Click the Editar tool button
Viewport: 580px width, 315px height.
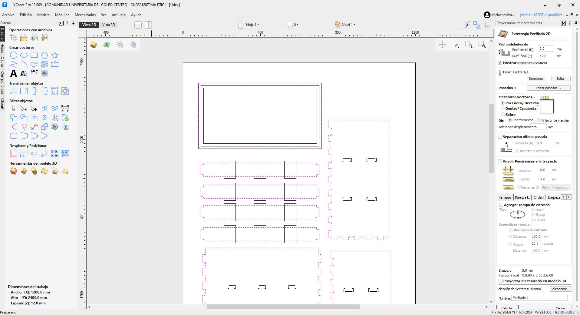coord(561,79)
